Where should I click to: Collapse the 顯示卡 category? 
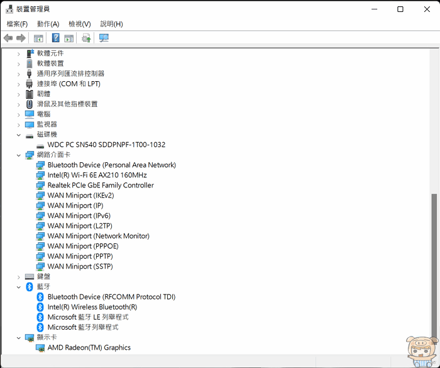[18, 338]
